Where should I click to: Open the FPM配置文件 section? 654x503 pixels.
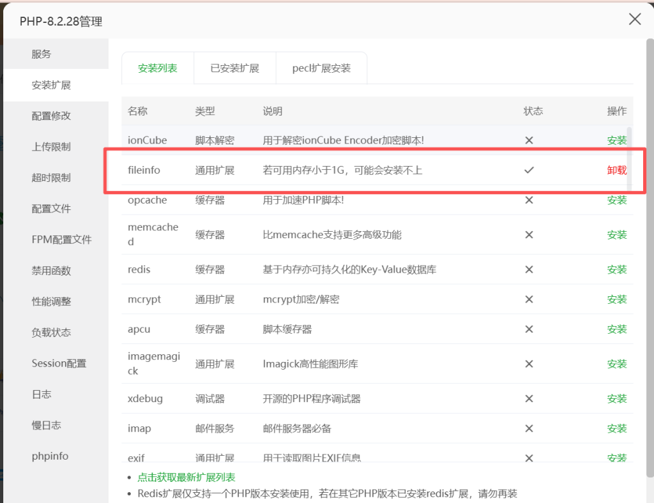(61, 240)
